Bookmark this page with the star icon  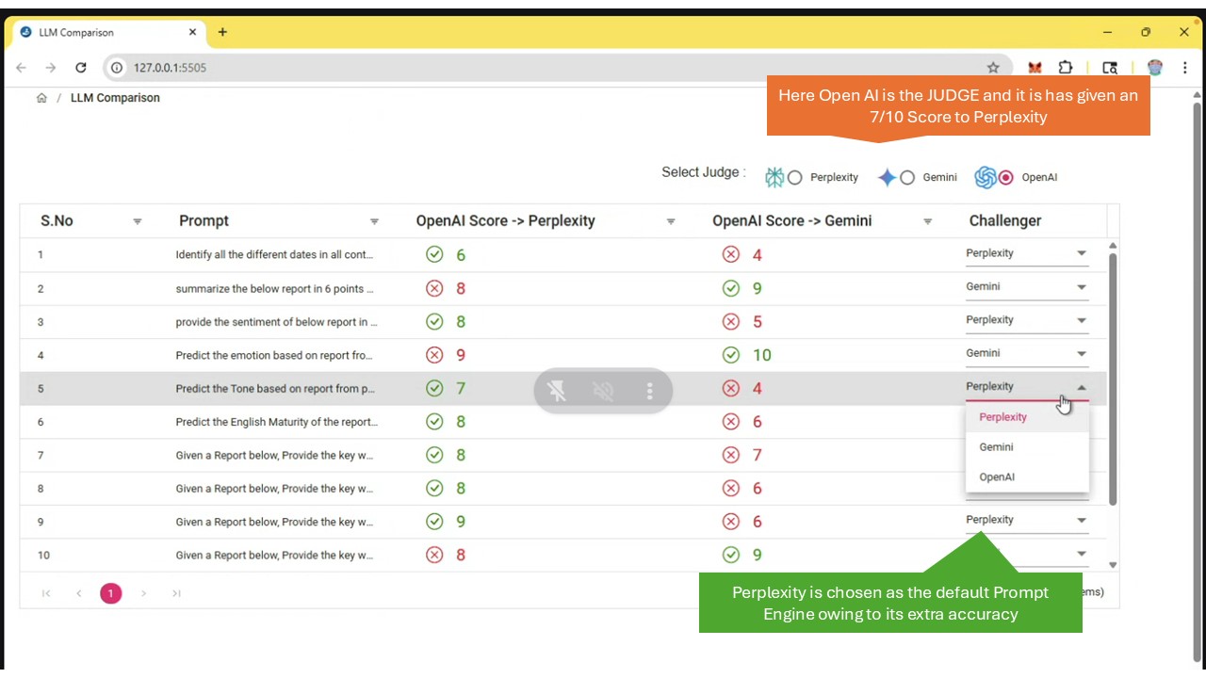click(993, 68)
